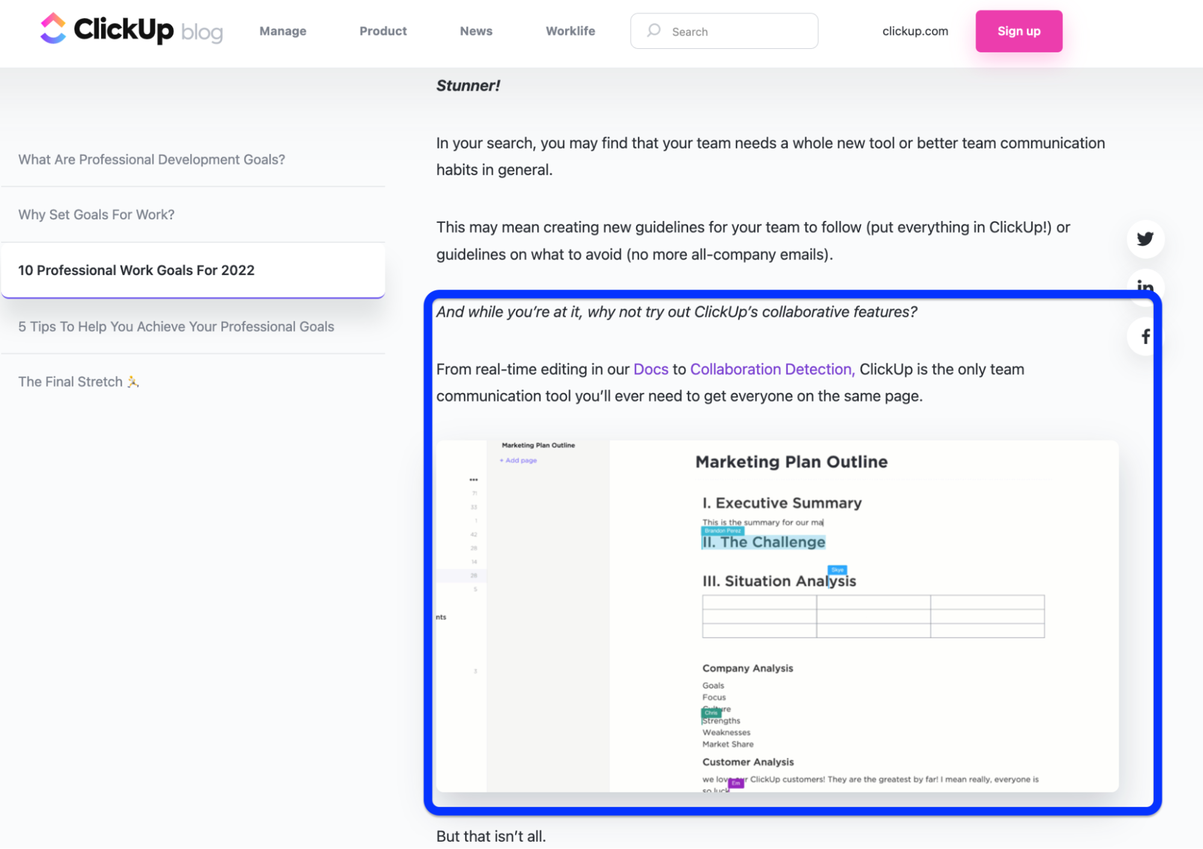Viewport: 1203px width, 849px height.
Task: Share article via Twitter icon
Action: coord(1145,239)
